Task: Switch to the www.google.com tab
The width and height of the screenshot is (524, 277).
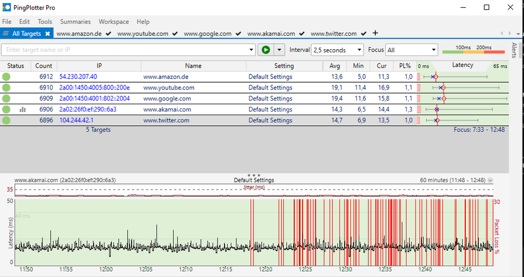Action: (x=212, y=34)
